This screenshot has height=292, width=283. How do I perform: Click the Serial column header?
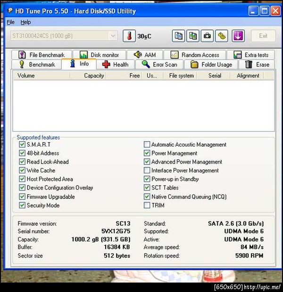tap(214, 76)
